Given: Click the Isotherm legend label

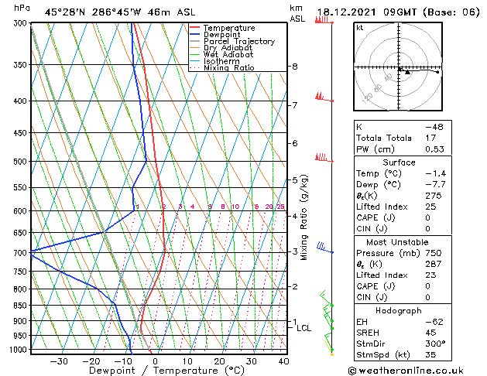Looking at the screenshot, I should pyautogui.click(x=221, y=61).
